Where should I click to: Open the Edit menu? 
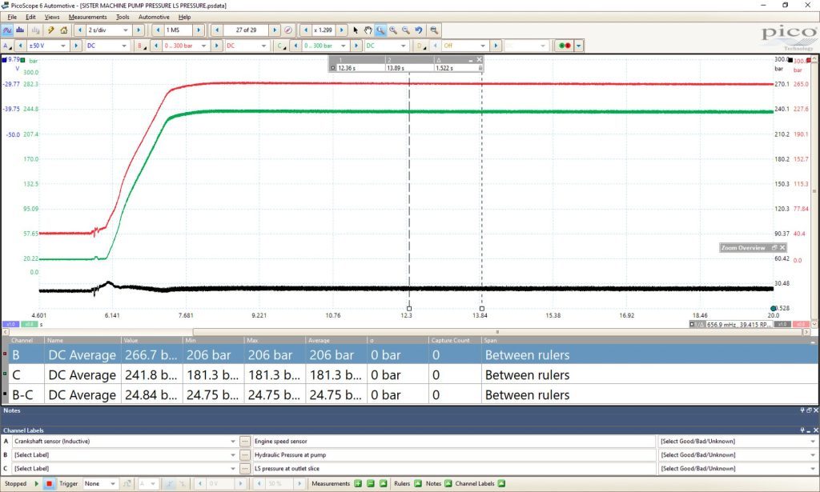click(x=30, y=17)
